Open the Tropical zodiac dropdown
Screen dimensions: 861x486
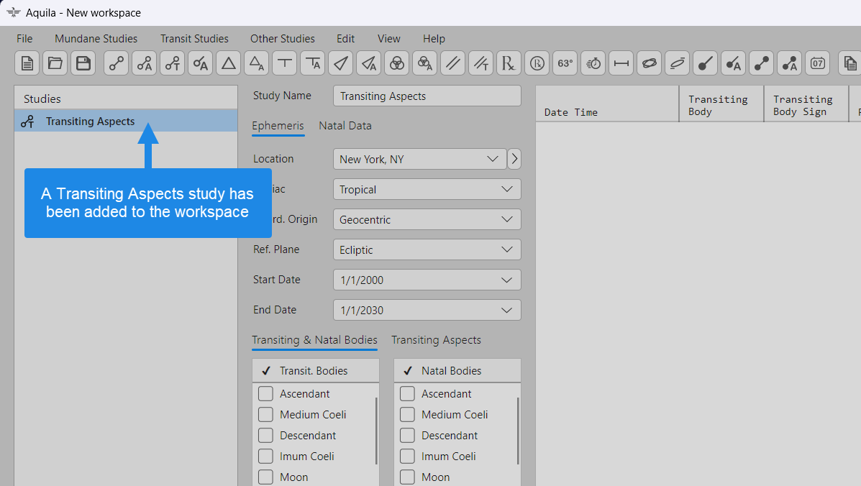click(427, 189)
